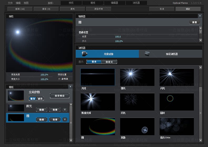Viewport: 208px width, 147px height.
Task: Remove the 辉光 layer with X icon
Action: (x=65, y=110)
